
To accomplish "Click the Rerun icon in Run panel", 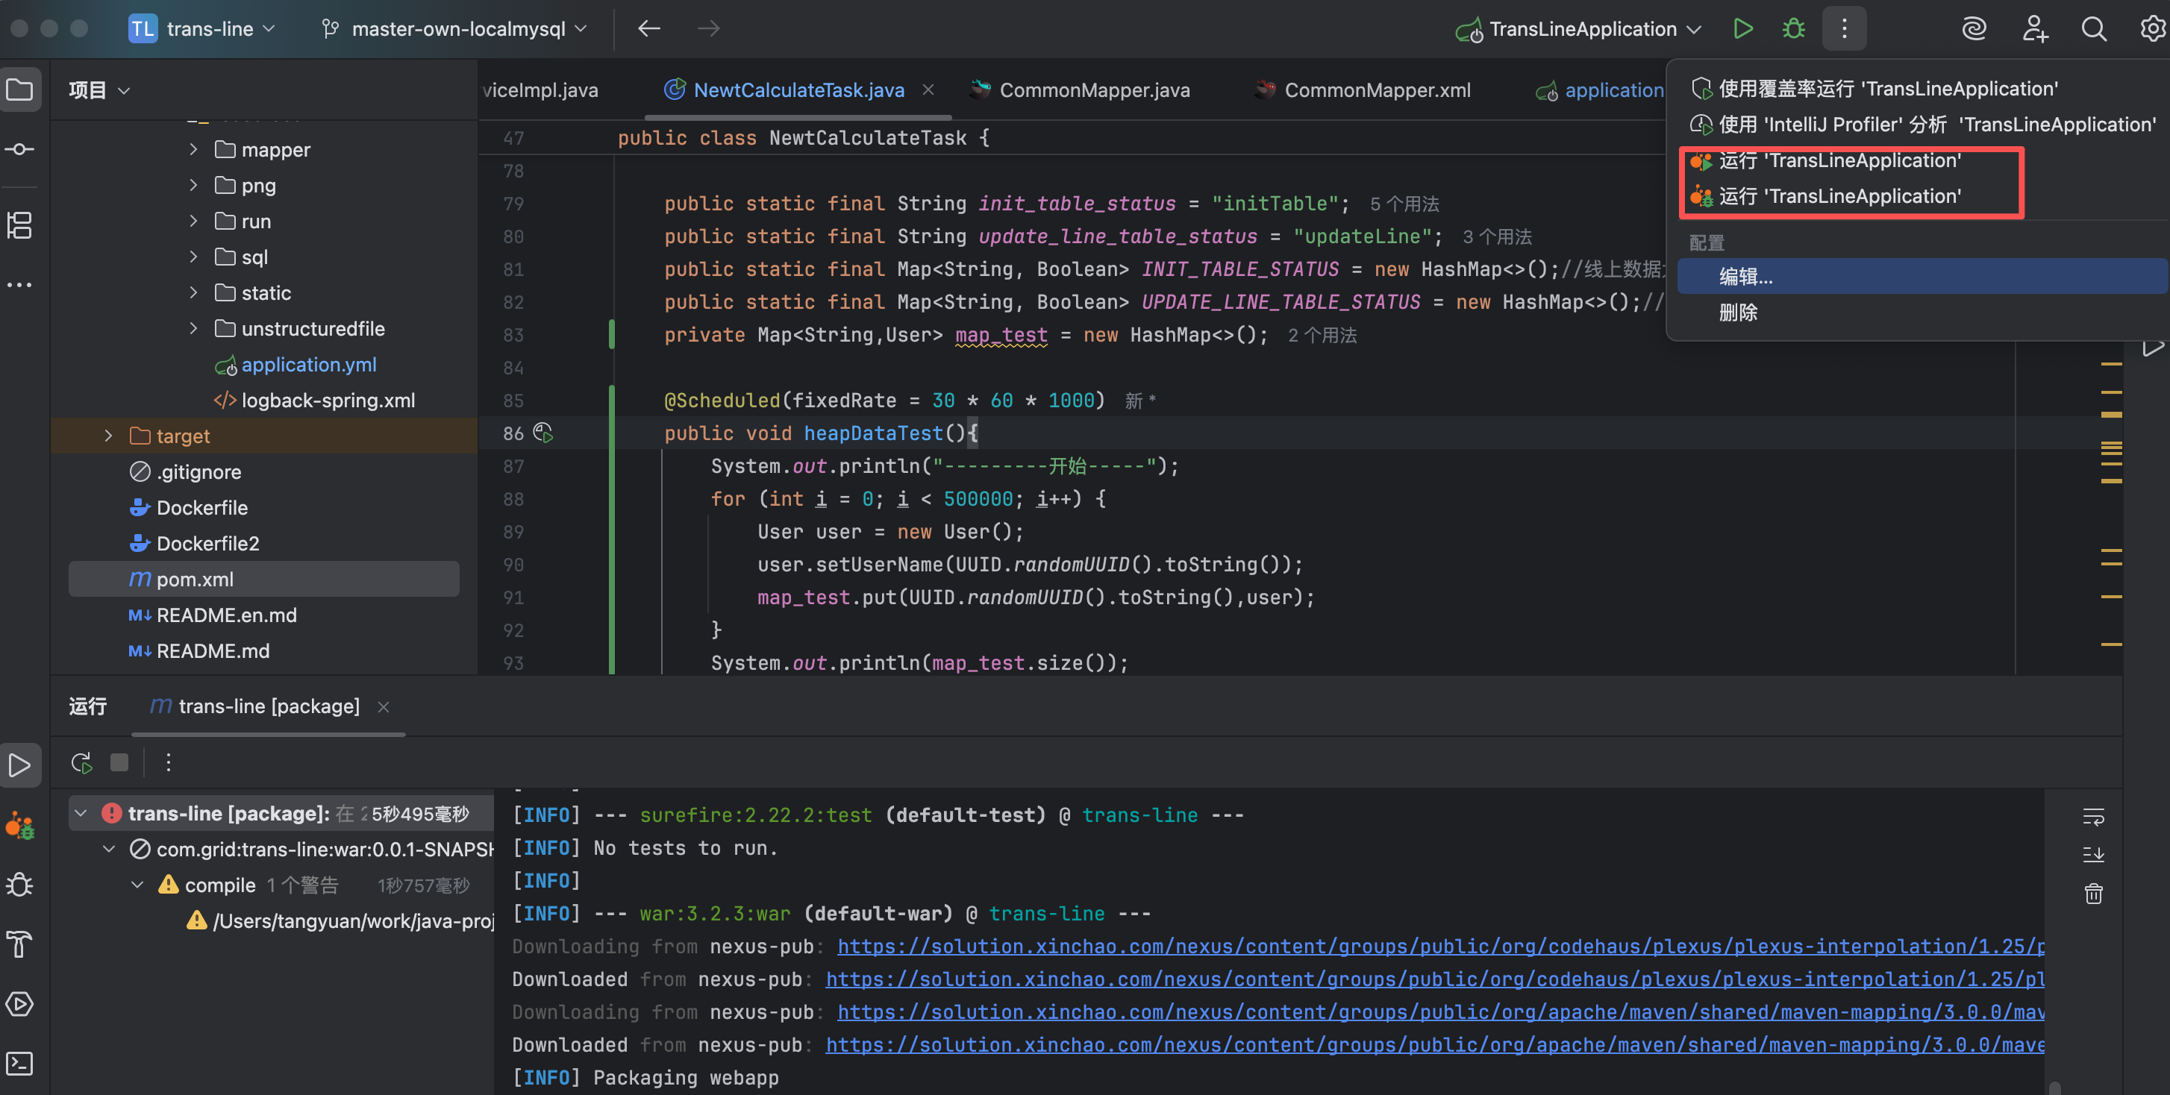I will click(x=82, y=762).
